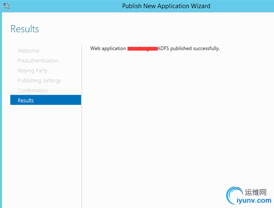Click the Publish New Application Wizard title
274x208 pixels.
(166, 6)
